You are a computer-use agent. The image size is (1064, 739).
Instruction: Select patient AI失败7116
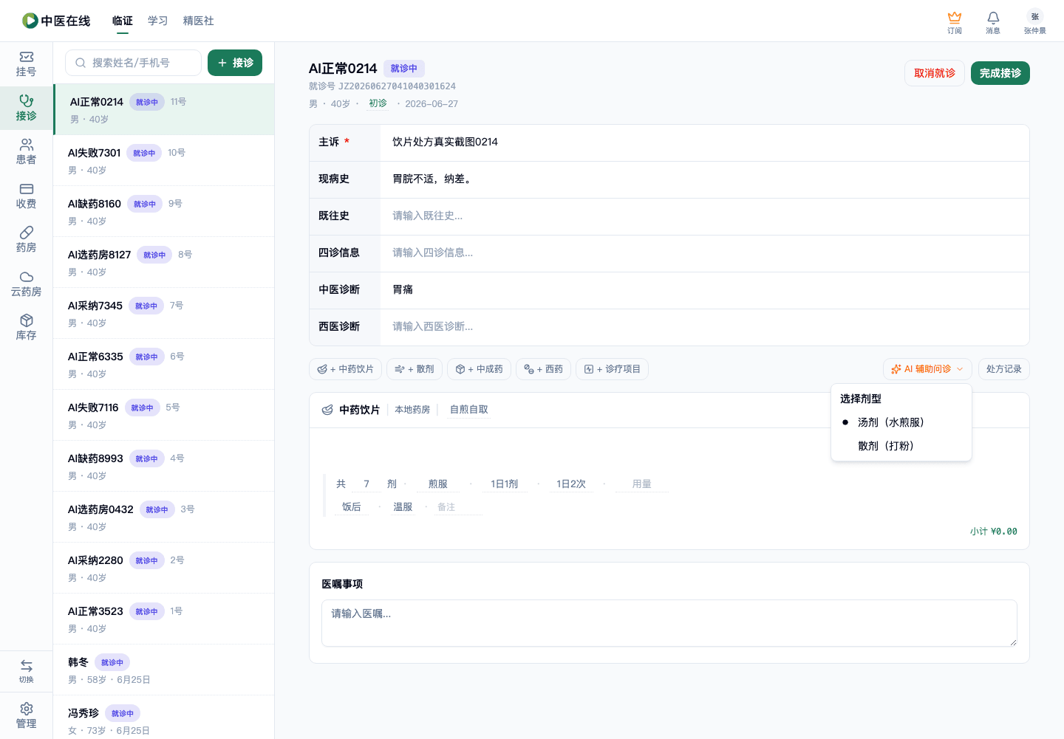(164, 415)
